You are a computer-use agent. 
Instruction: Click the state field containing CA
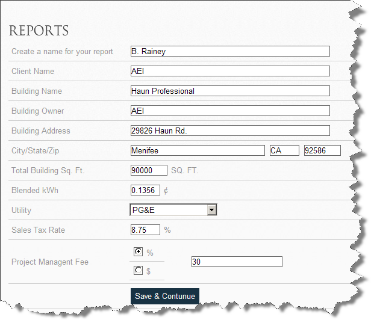tap(284, 150)
